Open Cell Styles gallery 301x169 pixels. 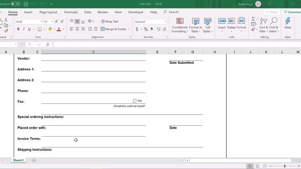pyautogui.click(x=208, y=25)
